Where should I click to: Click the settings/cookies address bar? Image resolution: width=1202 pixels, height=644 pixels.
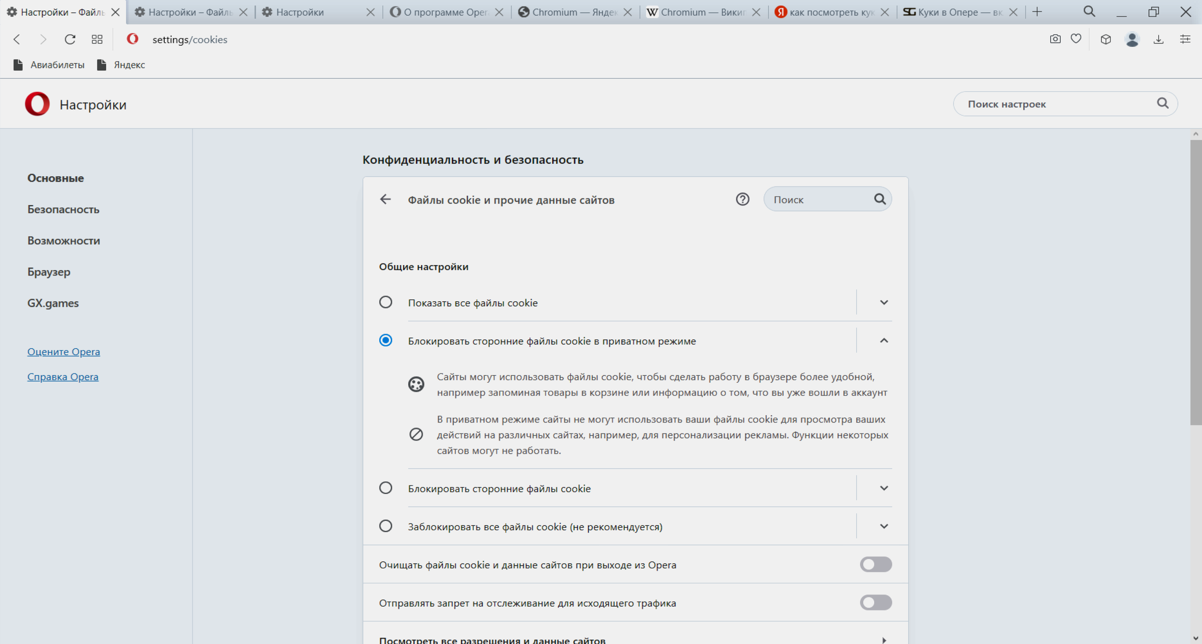[190, 40]
